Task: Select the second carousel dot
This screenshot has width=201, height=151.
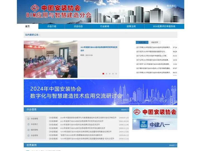Action: point(106,74)
